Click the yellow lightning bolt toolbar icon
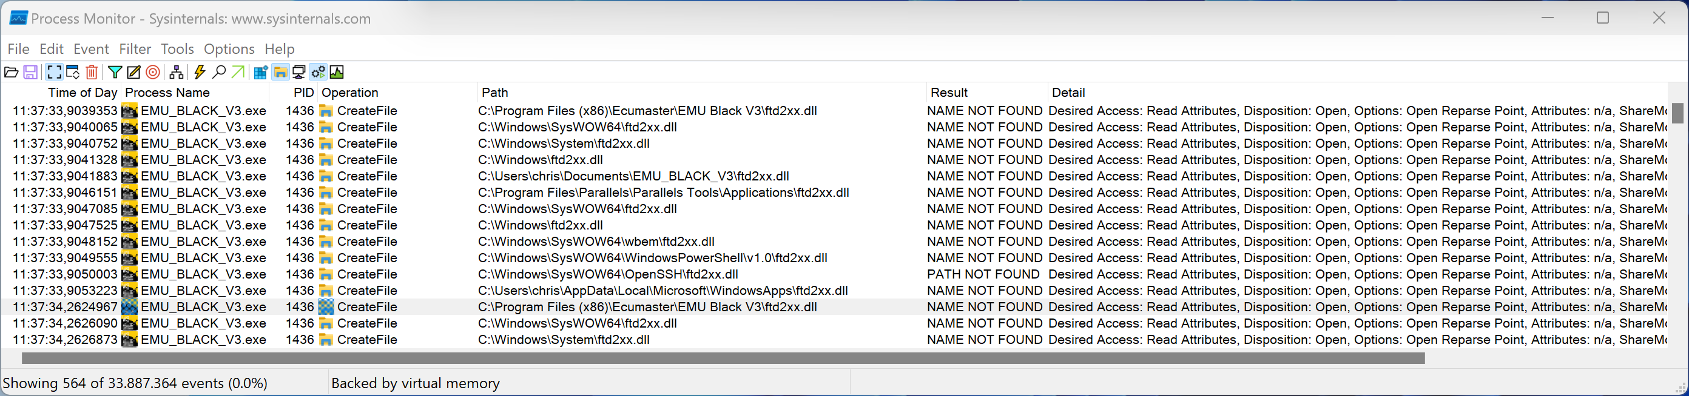 coord(200,72)
